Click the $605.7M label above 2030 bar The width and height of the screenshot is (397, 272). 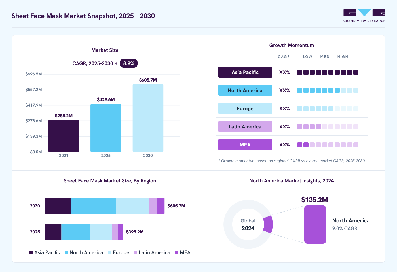pos(148,80)
